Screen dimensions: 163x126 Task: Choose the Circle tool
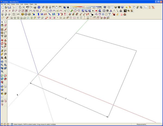(x=2, y=33)
